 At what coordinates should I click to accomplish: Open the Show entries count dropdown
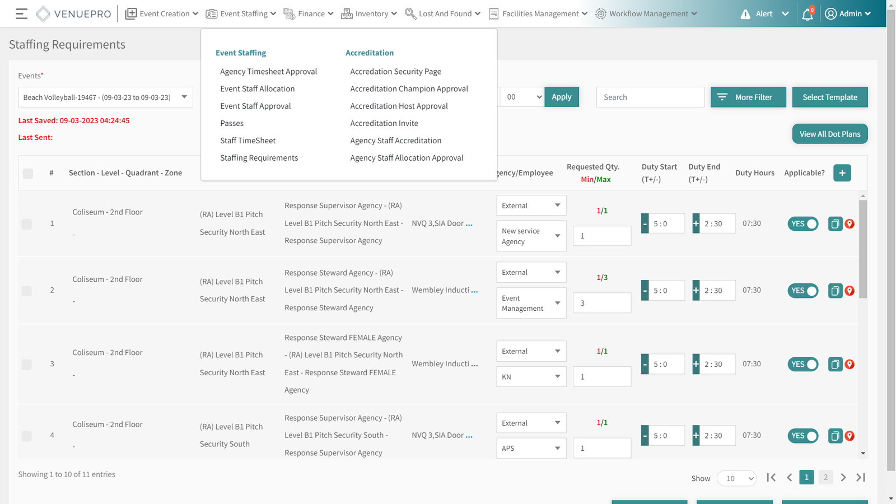(x=737, y=478)
